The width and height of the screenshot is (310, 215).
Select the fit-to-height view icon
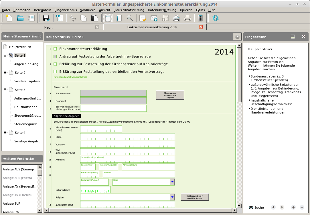pos(118,18)
